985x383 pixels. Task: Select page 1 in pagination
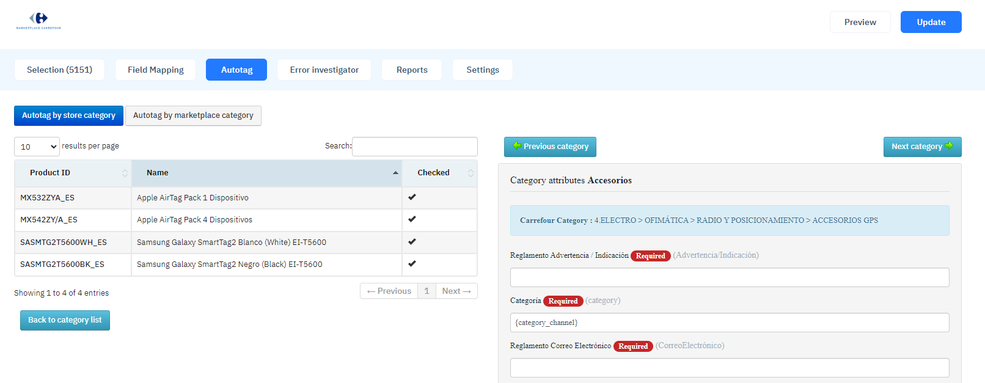pyautogui.click(x=427, y=291)
